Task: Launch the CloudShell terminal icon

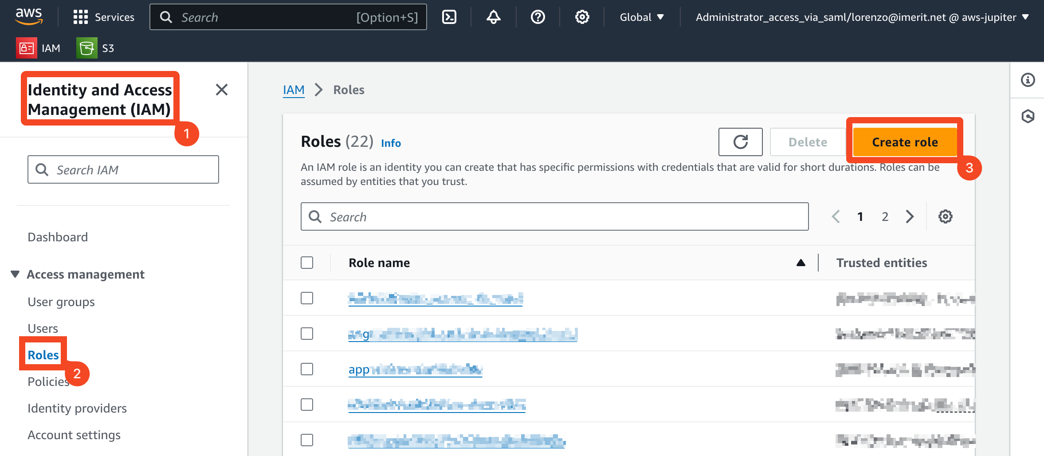Action: point(449,17)
